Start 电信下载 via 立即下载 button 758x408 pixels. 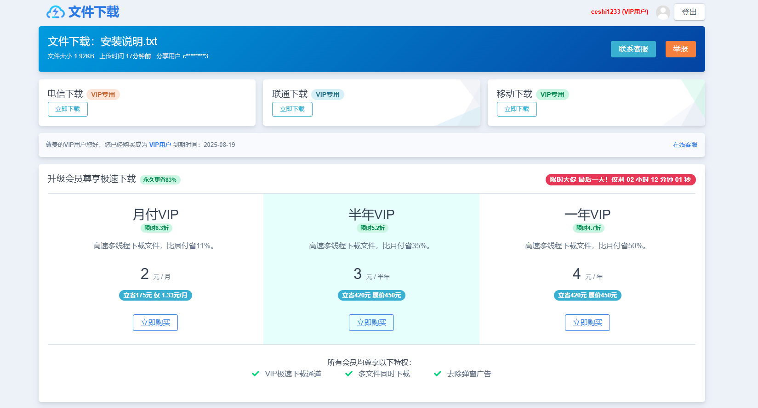click(68, 109)
